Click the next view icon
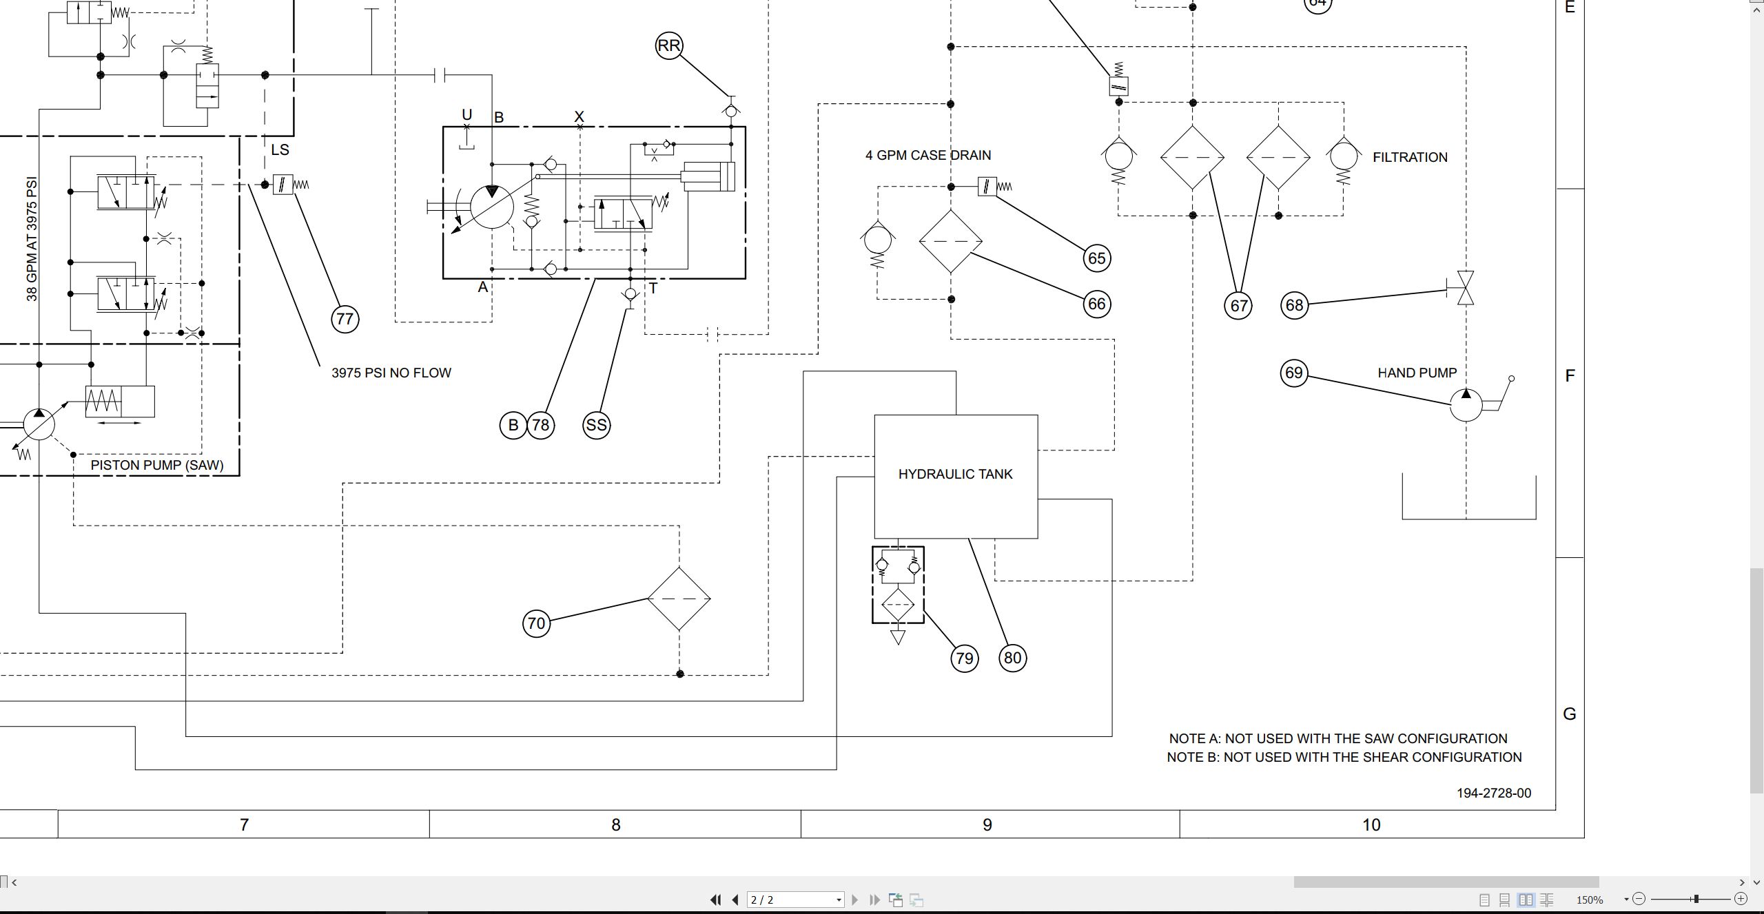This screenshot has height=914, width=1764. (x=916, y=900)
